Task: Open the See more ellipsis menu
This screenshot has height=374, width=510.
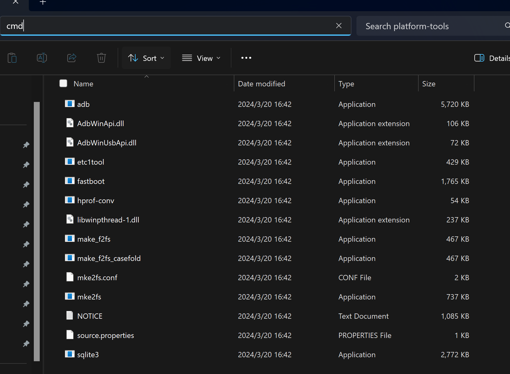Action: coord(246,58)
